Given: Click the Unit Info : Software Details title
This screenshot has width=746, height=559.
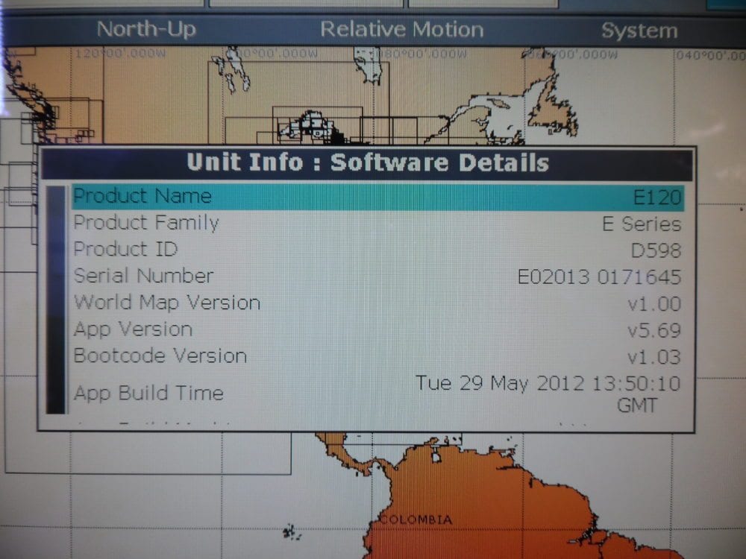Looking at the screenshot, I should 368,162.
